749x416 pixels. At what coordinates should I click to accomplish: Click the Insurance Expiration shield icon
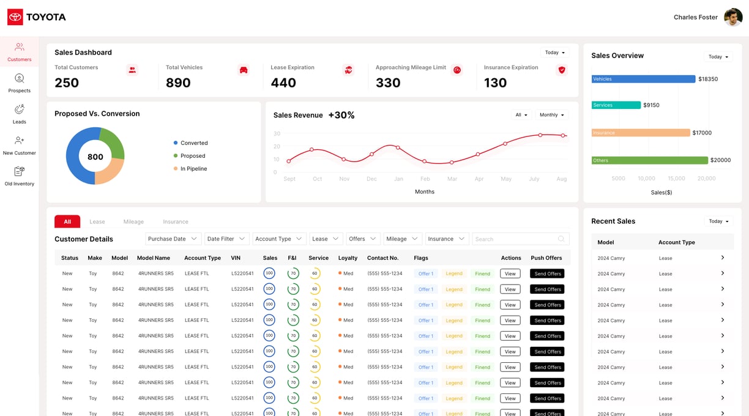pyautogui.click(x=561, y=70)
